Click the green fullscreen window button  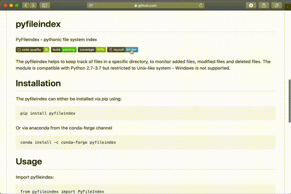pos(17,5)
